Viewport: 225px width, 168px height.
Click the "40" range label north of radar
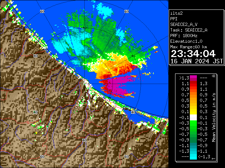coord(84,28)
